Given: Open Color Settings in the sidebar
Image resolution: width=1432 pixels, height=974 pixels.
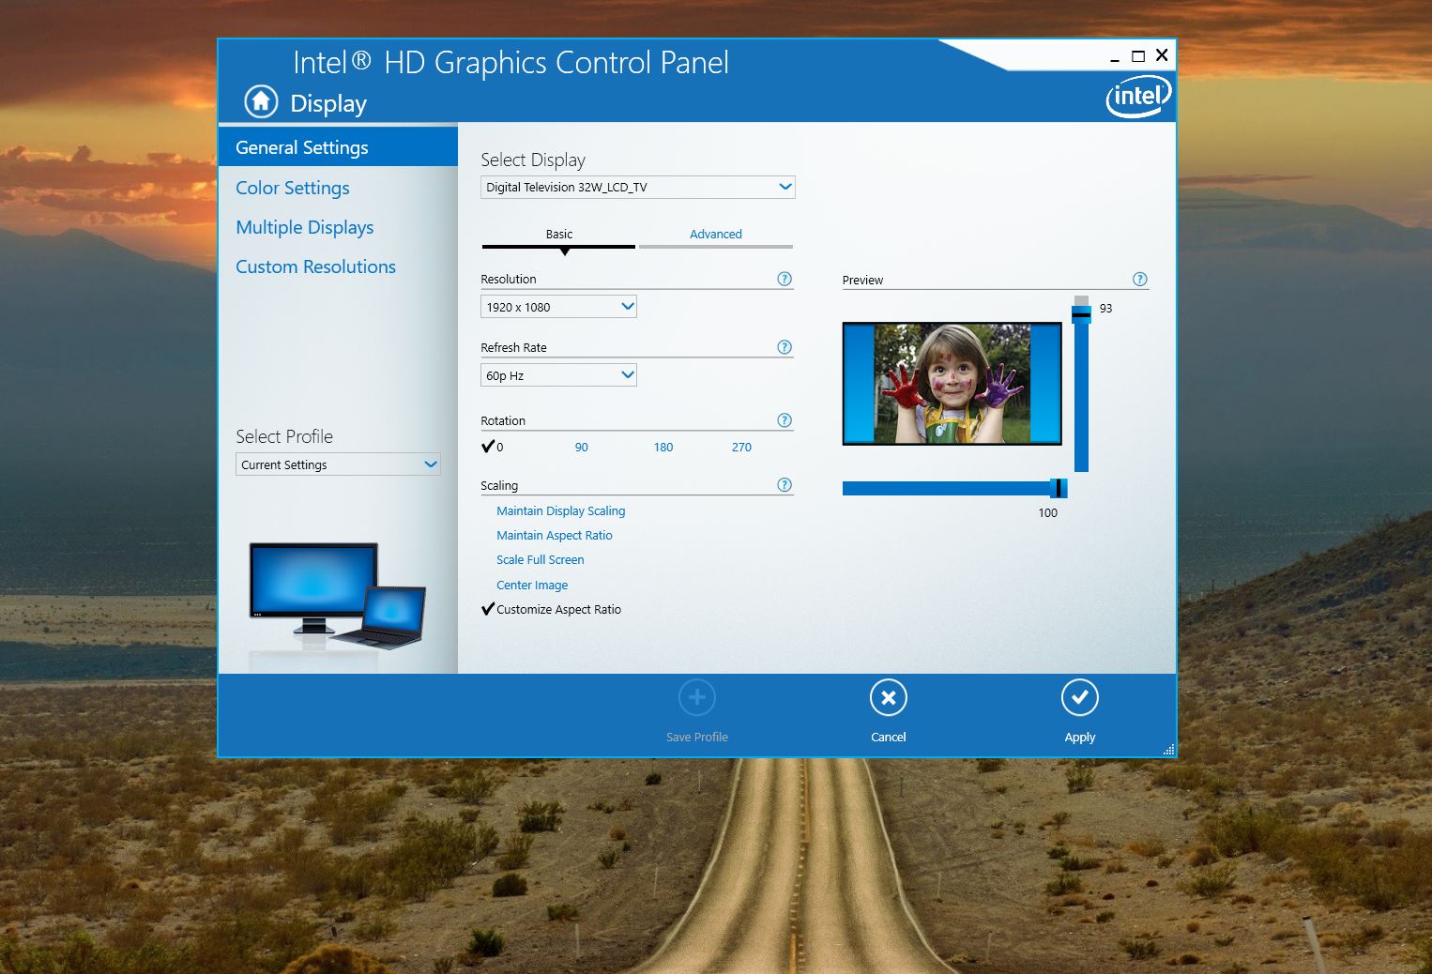Looking at the screenshot, I should pos(292,188).
